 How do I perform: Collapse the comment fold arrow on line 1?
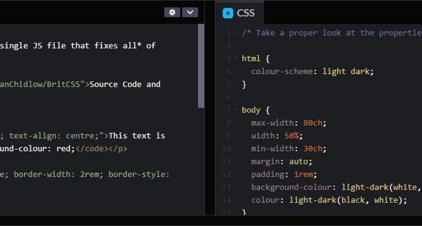[237, 33]
